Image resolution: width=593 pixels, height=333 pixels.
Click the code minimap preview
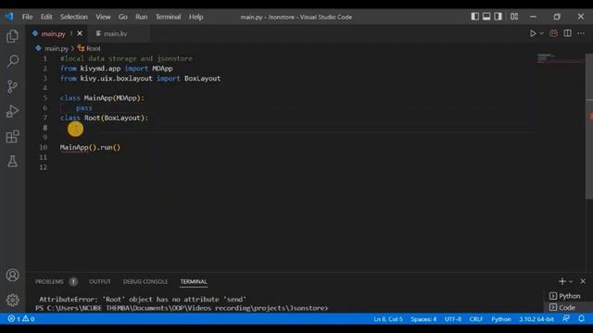[561, 59]
